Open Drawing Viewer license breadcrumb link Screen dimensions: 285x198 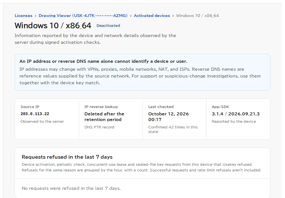83,16
